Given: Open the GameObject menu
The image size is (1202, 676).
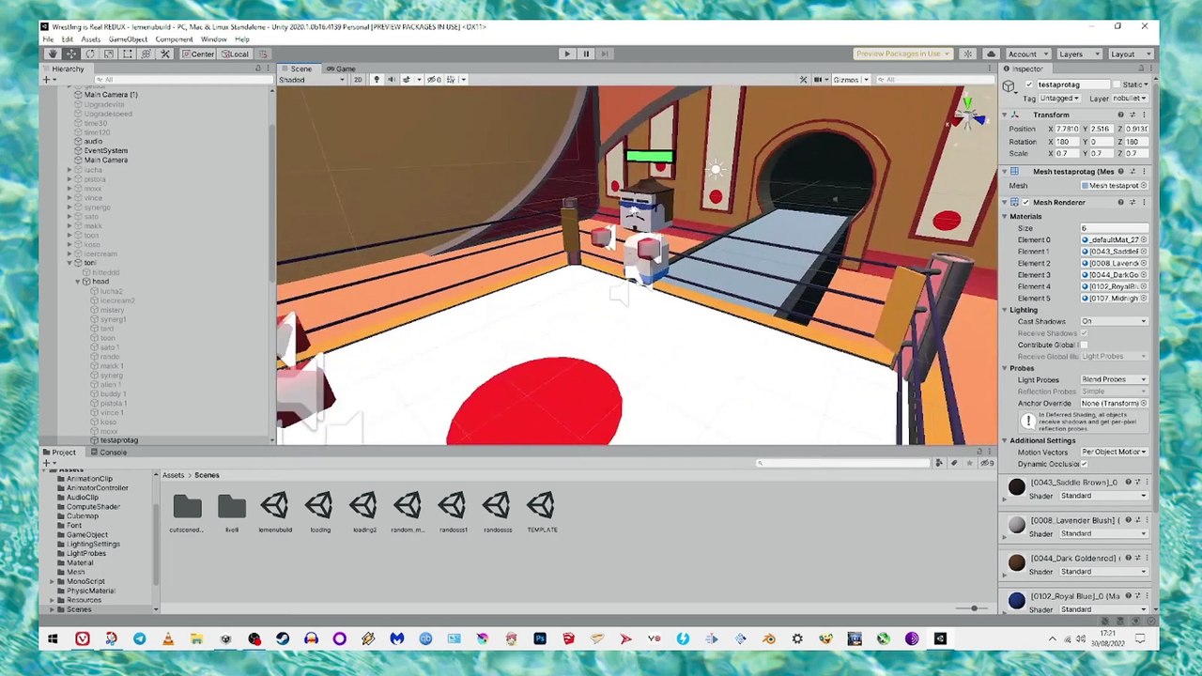Looking at the screenshot, I should (128, 39).
